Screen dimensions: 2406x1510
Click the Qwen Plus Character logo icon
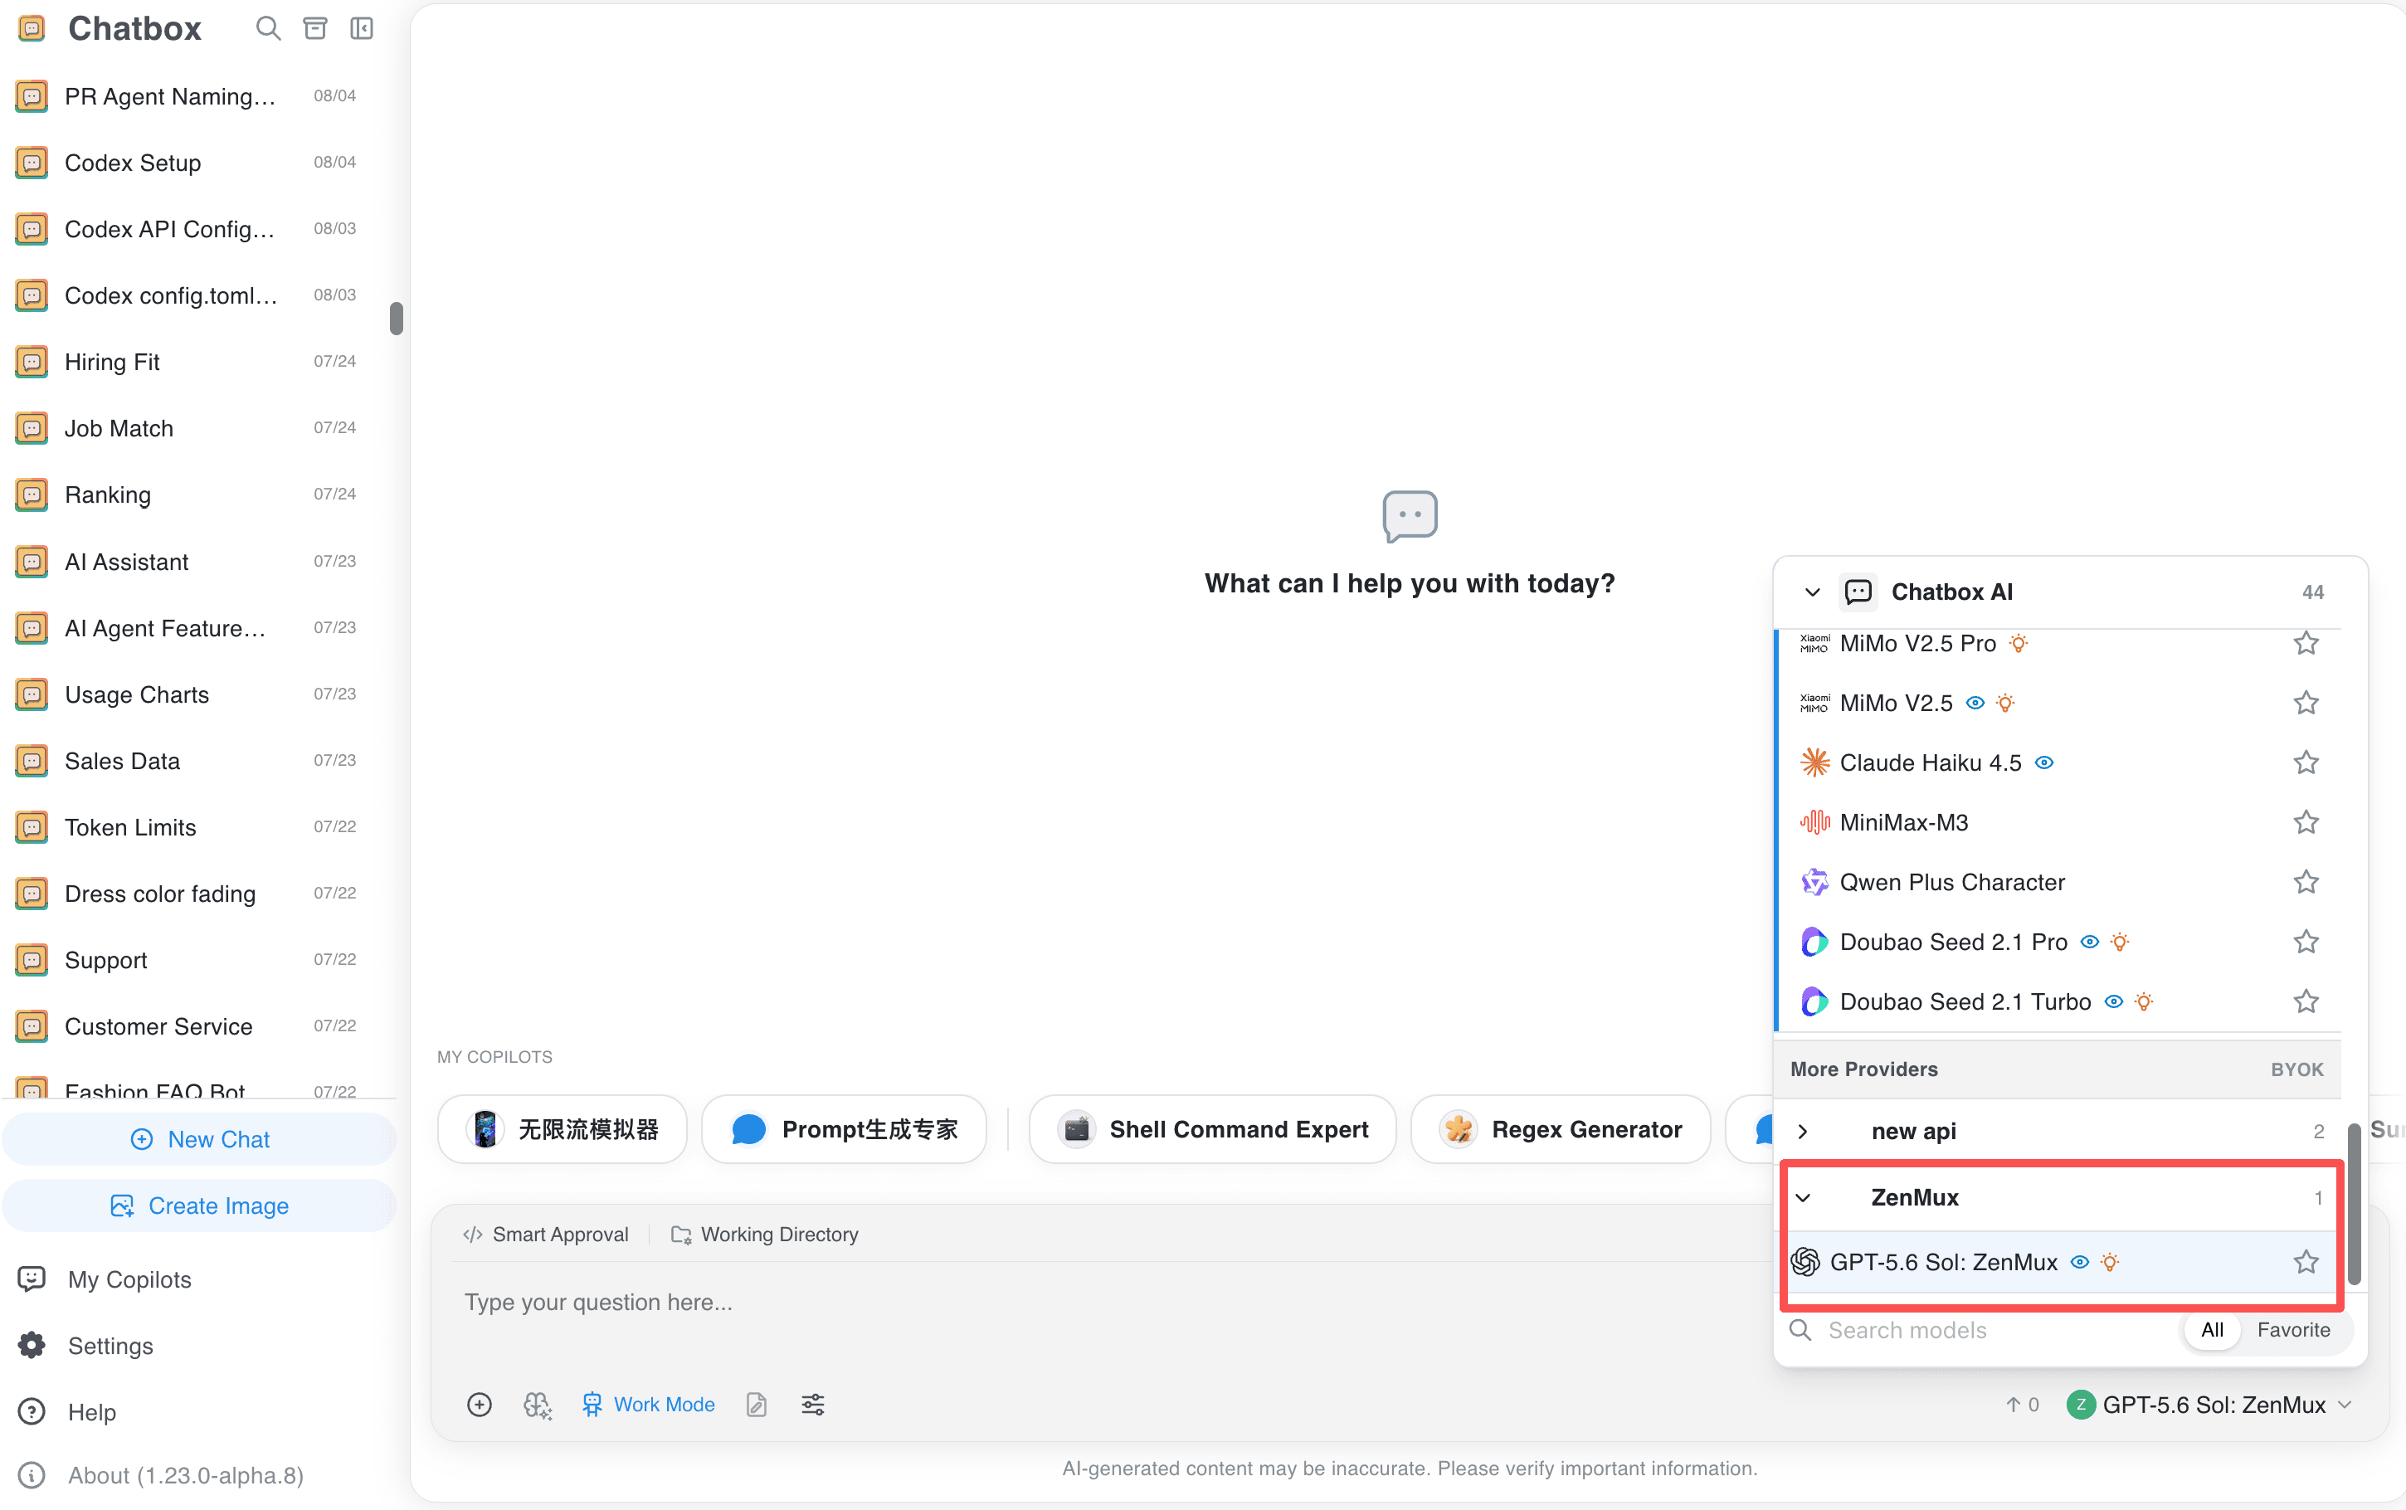click(1814, 882)
